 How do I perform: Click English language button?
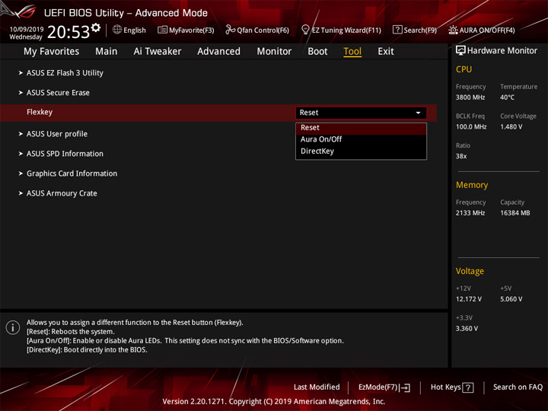point(135,30)
